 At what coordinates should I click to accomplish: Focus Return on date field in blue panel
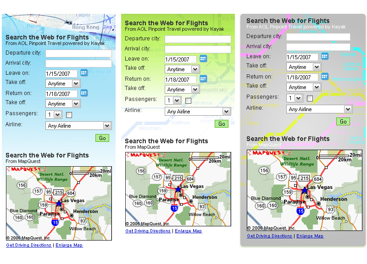pos(61,94)
